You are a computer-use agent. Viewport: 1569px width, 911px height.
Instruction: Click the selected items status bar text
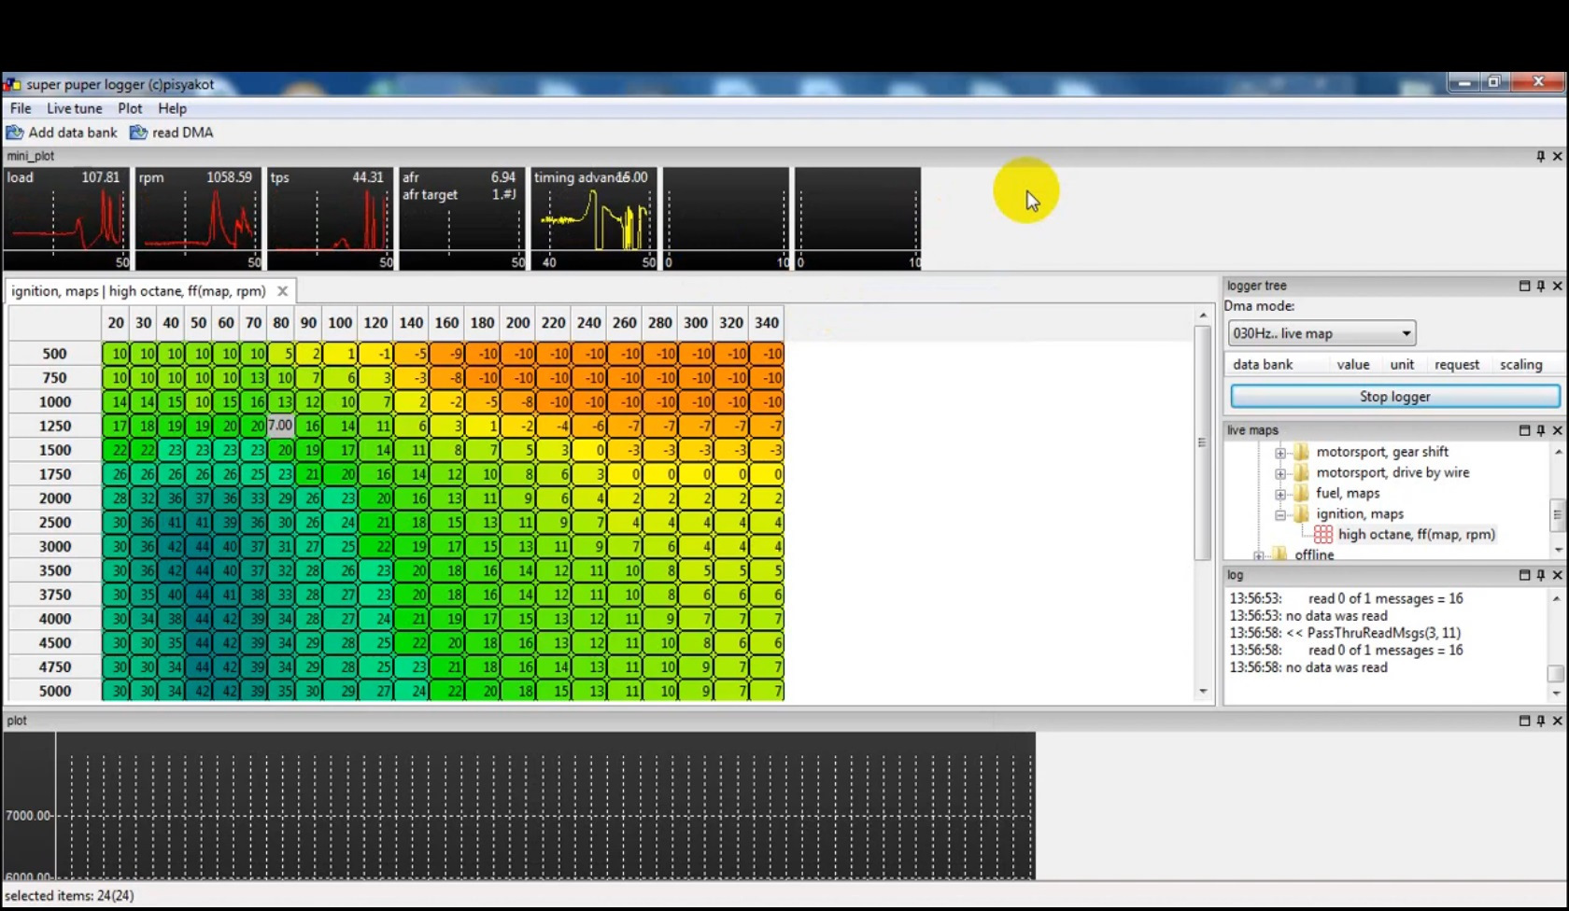click(70, 895)
